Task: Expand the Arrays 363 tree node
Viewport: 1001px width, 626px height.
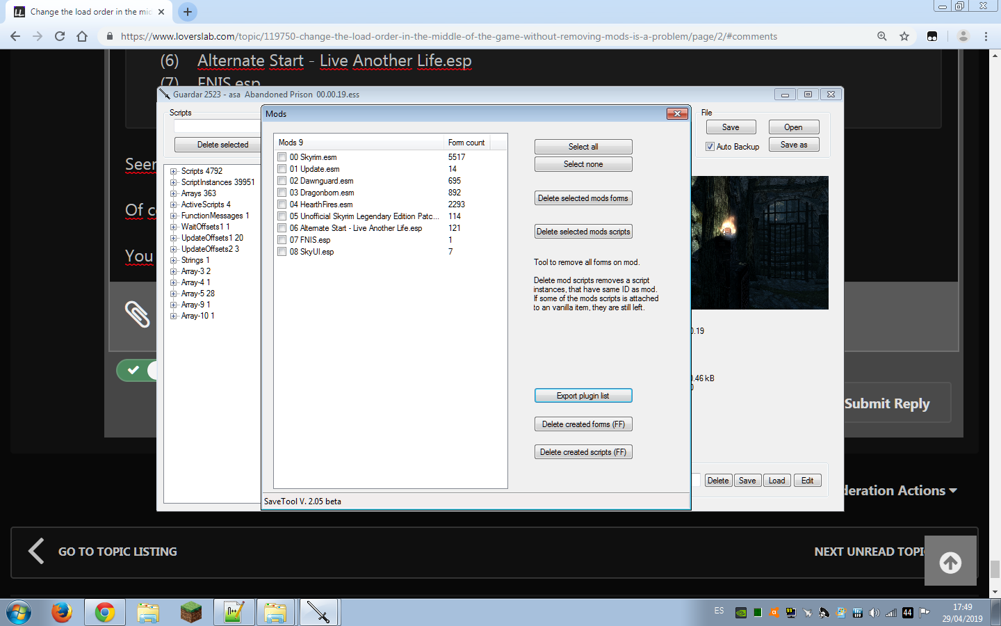Action: point(174,193)
